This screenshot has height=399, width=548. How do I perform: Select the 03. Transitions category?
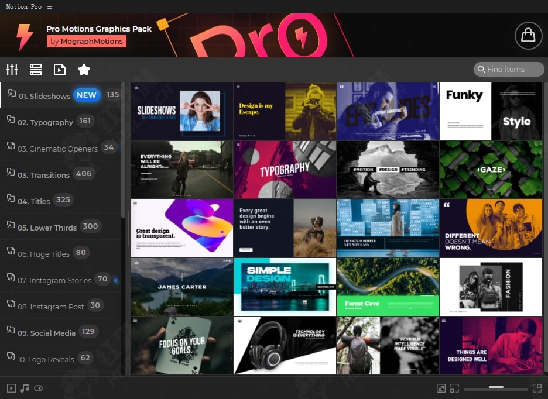[61, 174]
